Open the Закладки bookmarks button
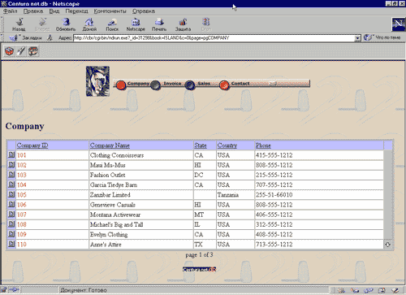The width and height of the screenshot is (406, 295). (26, 38)
